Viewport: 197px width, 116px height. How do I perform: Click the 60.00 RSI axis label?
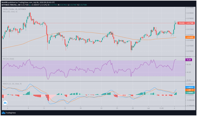pyautogui.click(x=189, y=64)
